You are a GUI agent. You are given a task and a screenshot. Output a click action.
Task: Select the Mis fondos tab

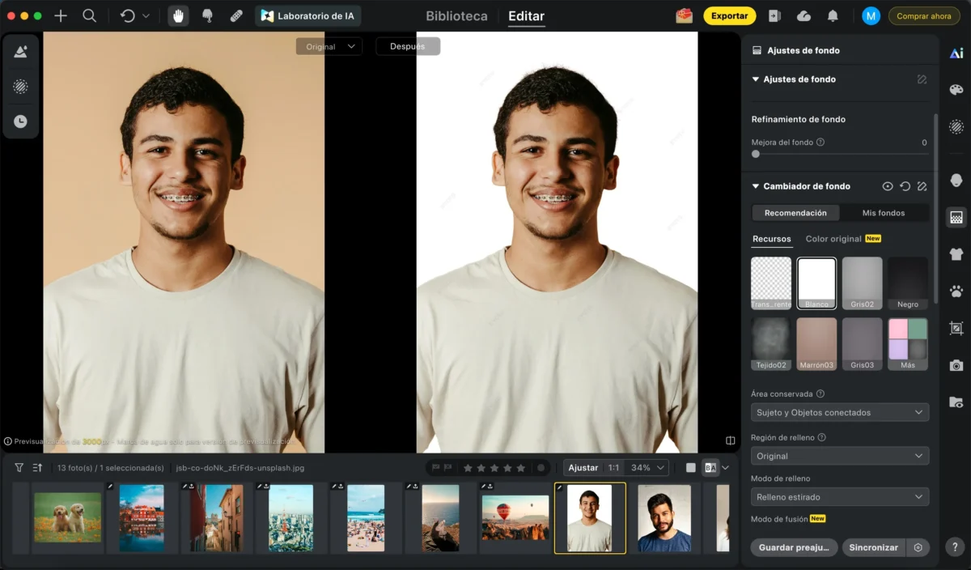click(x=884, y=213)
